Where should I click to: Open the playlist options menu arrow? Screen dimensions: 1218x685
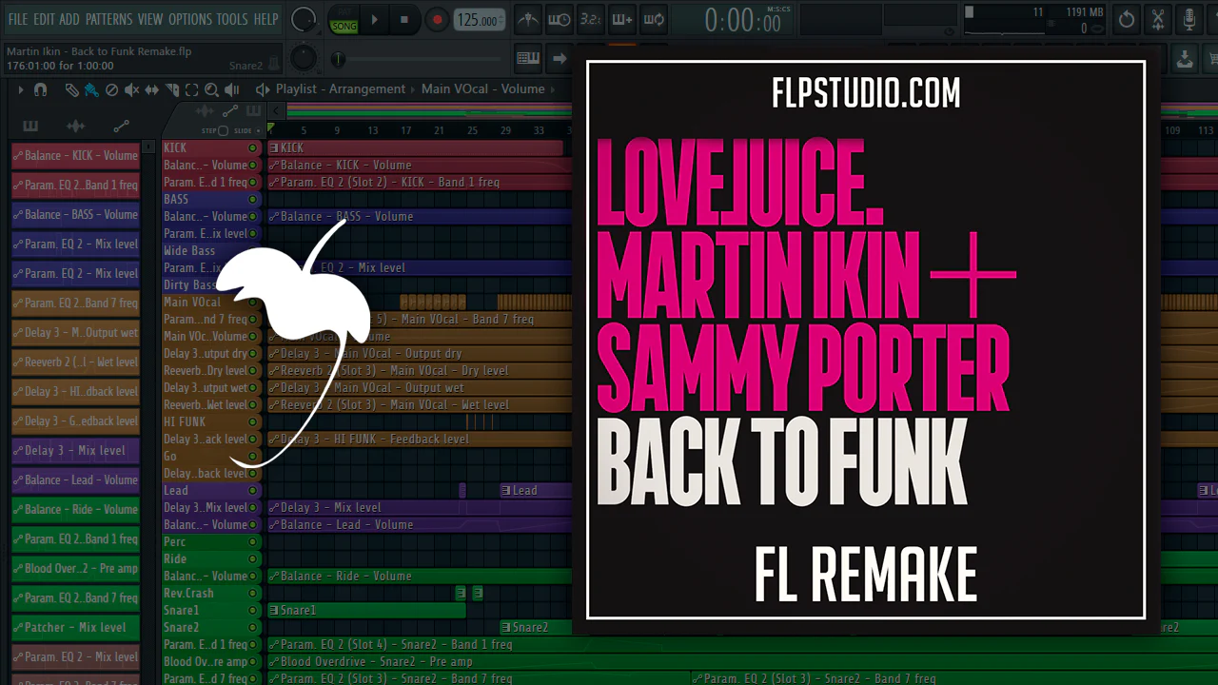click(x=20, y=89)
